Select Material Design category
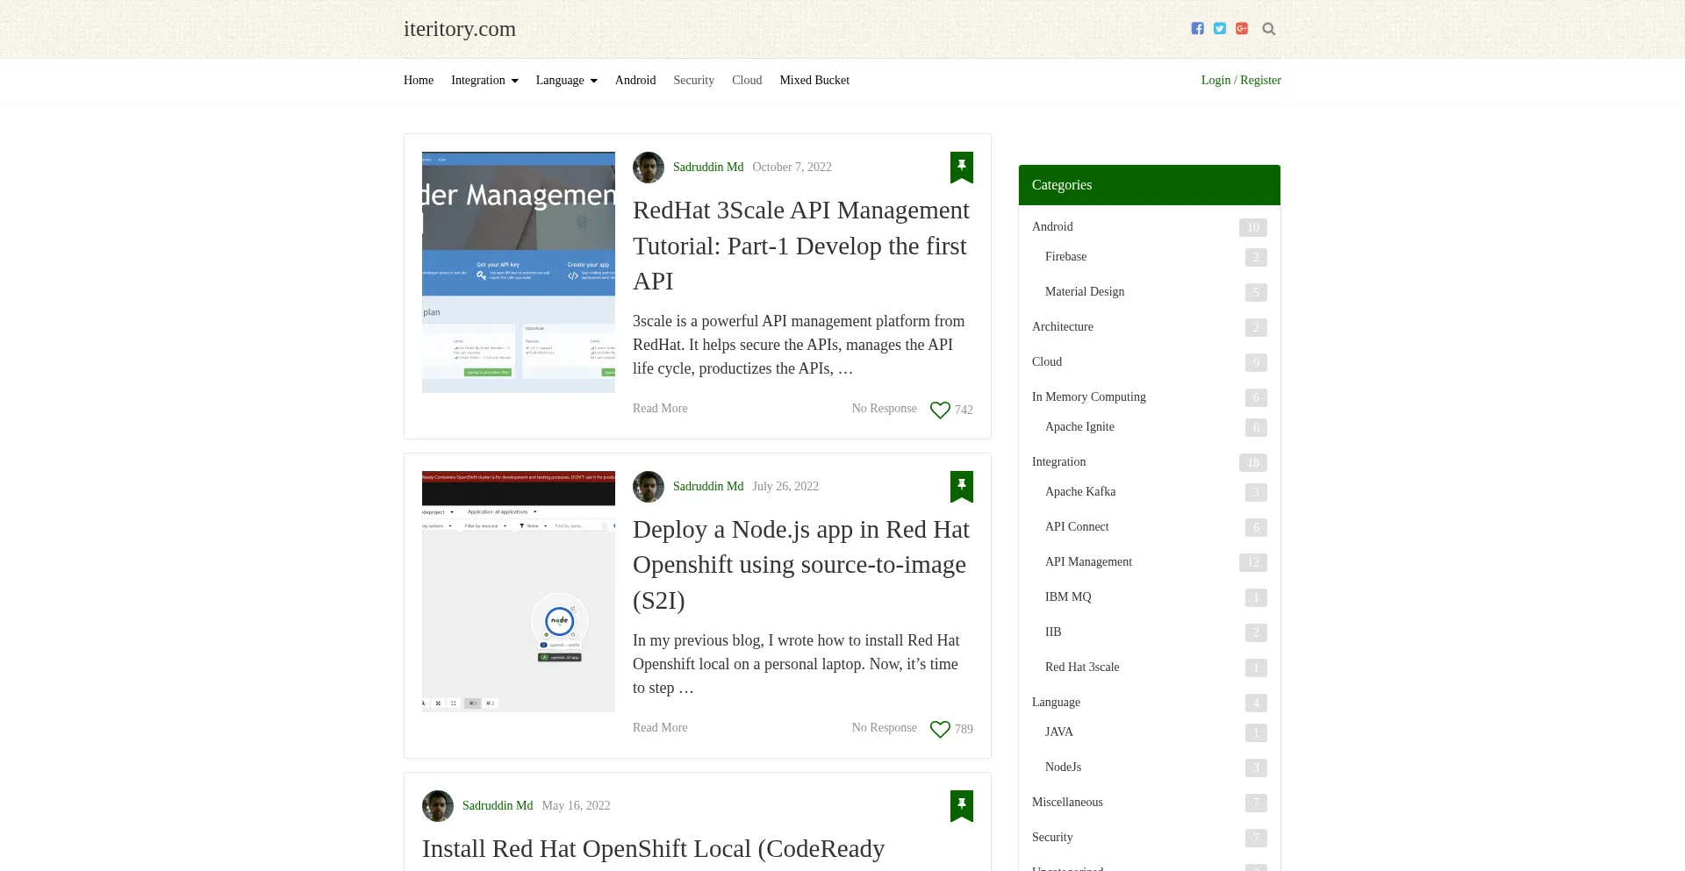The width and height of the screenshot is (1685, 871). pos(1085,291)
